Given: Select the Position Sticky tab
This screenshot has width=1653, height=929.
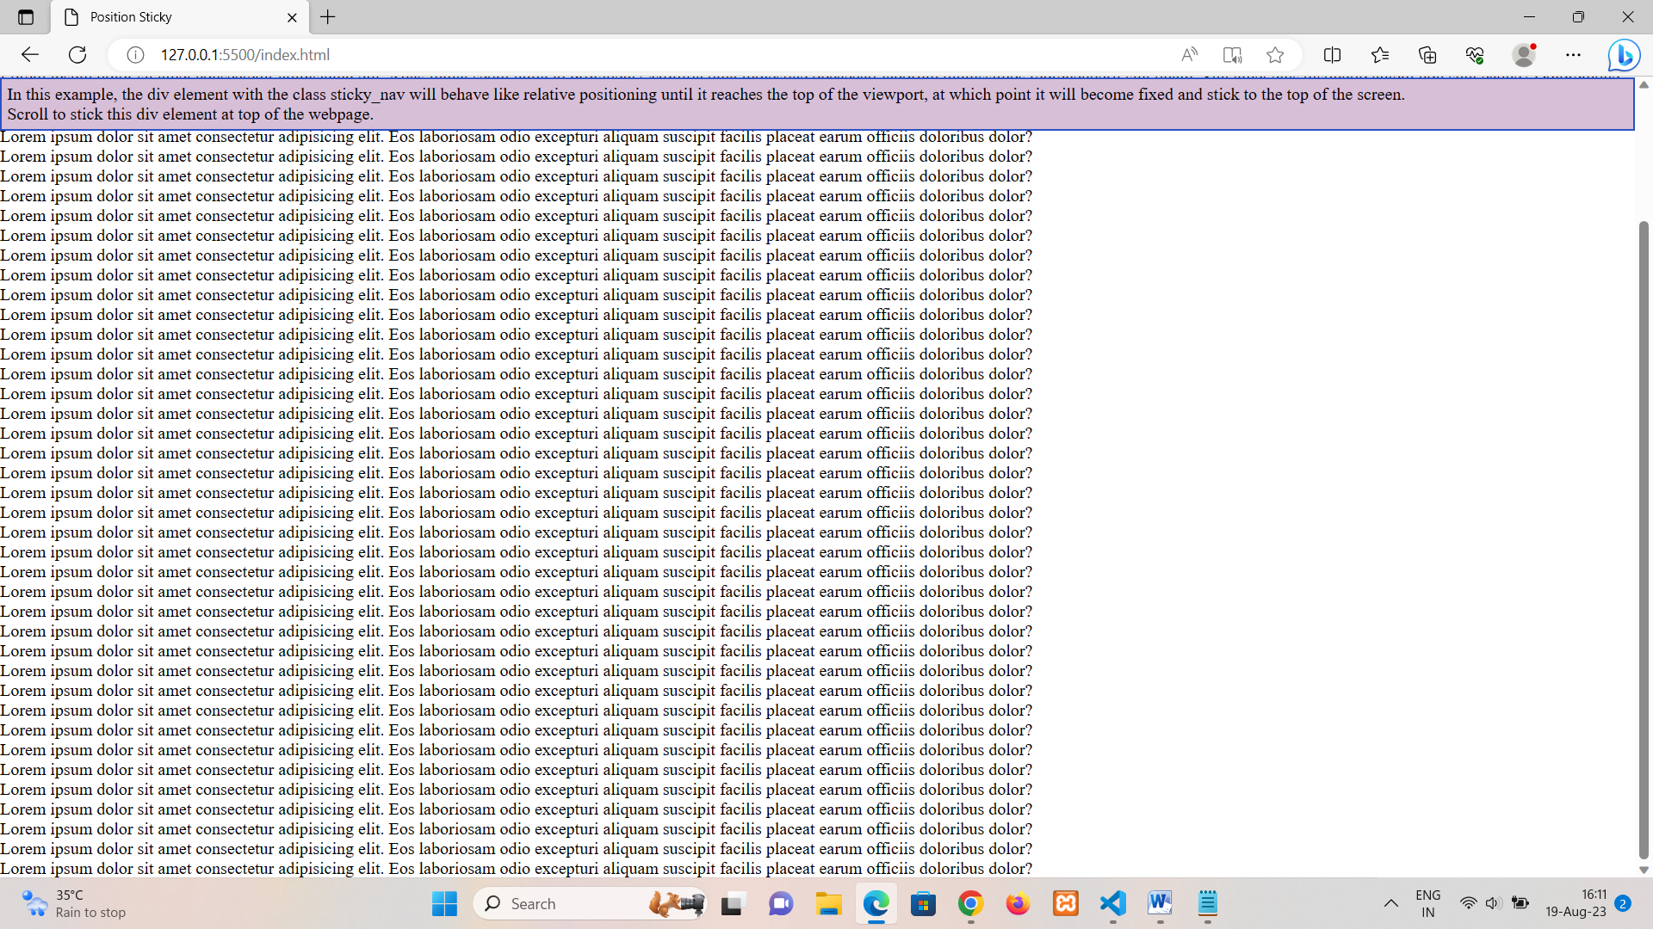Looking at the screenshot, I should point(180,17).
